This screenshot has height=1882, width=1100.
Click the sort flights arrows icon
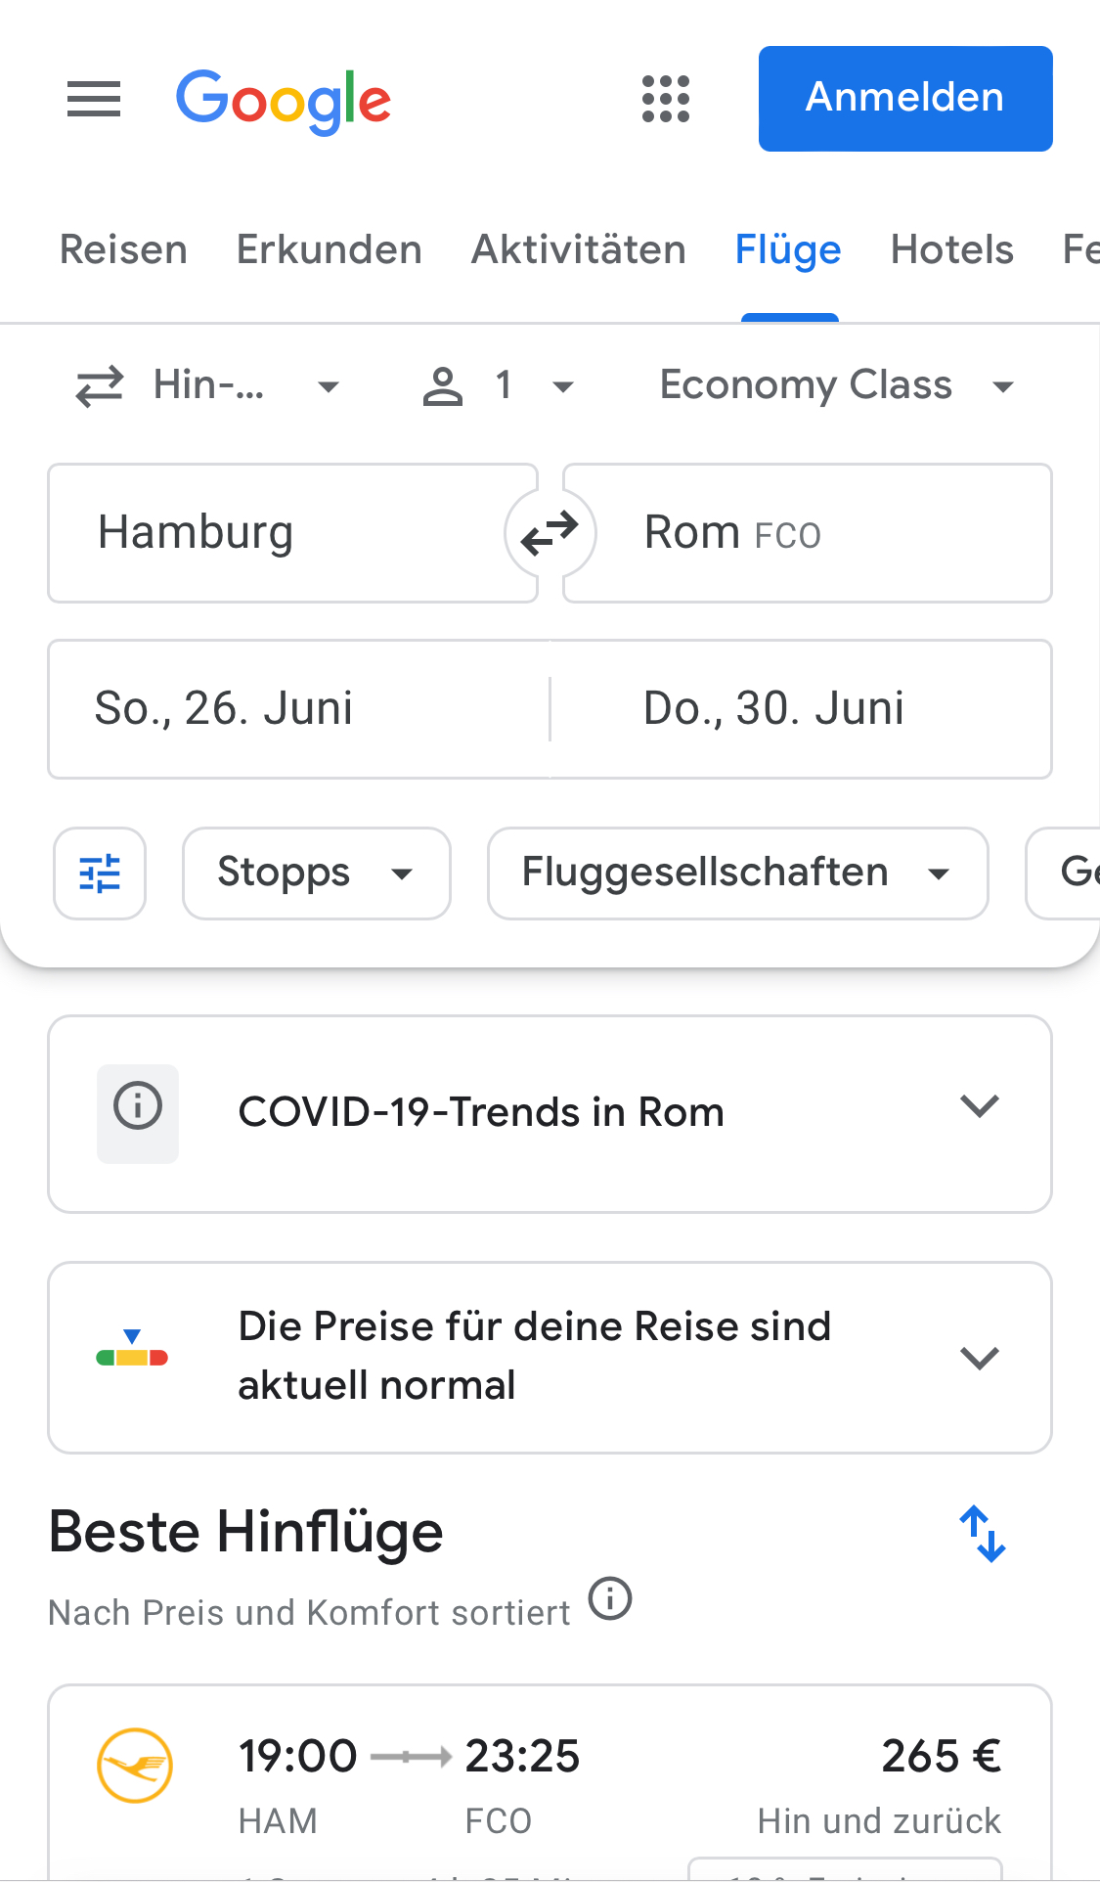point(982,1533)
